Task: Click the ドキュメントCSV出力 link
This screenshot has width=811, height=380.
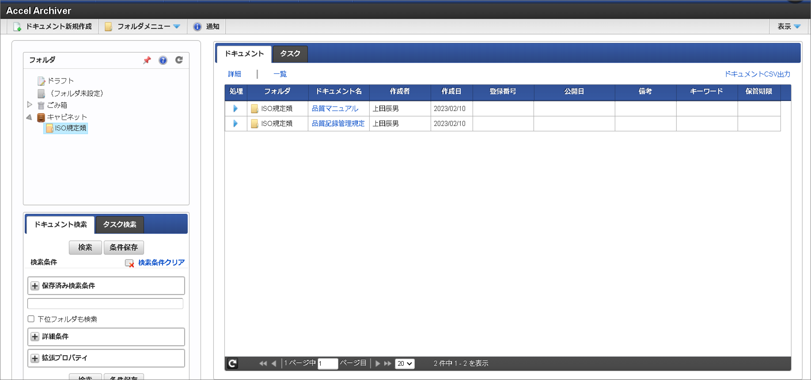Action: [x=757, y=74]
